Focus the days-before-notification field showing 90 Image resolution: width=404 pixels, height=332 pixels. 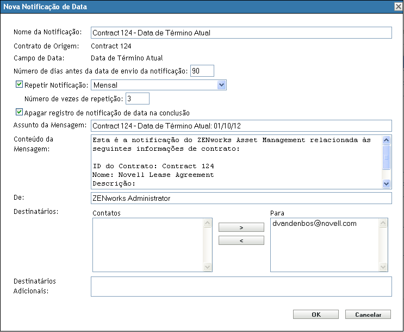pyautogui.click(x=202, y=71)
